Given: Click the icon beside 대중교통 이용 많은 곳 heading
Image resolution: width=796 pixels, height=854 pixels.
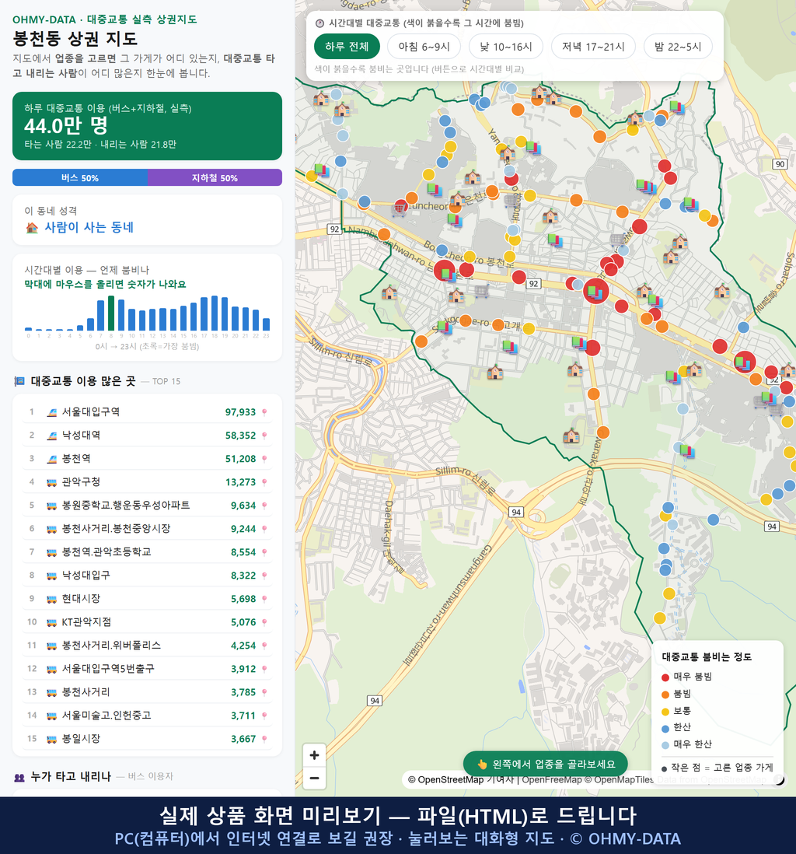Looking at the screenshot, I should (x=19, y=381).
